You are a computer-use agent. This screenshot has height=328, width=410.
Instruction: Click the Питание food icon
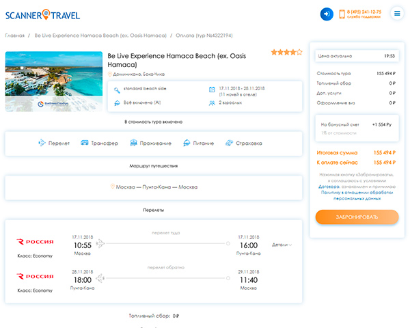click(x=187, y=143)
